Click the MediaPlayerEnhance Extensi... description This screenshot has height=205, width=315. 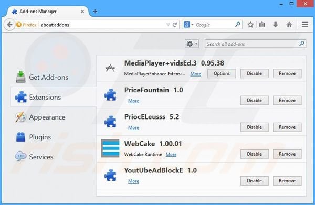click(x=154, y=74)
